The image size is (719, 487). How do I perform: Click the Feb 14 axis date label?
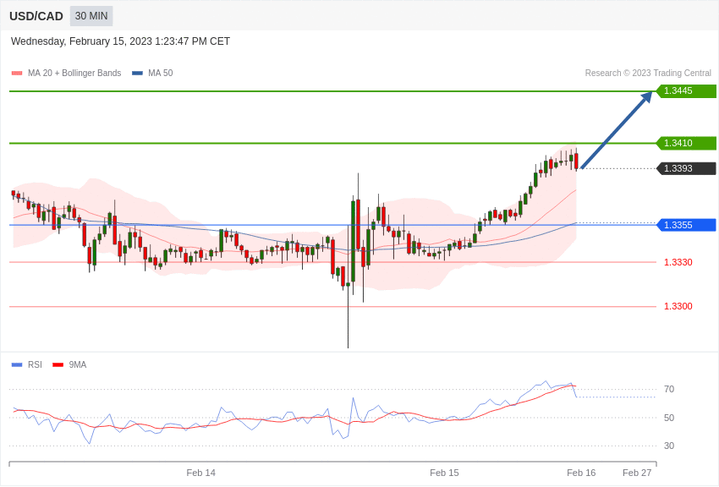click(x=200, y=473)
